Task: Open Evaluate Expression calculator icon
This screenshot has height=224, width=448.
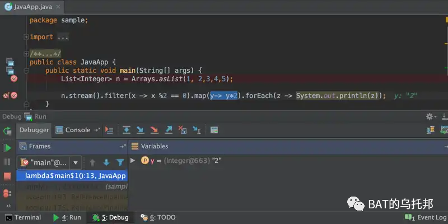Action: tap(214, 130)
